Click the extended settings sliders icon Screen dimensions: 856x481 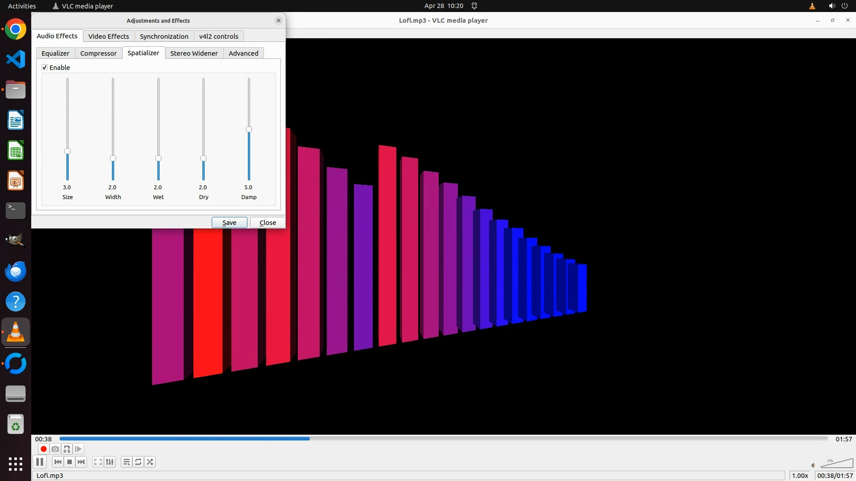[x=110, y=462]
